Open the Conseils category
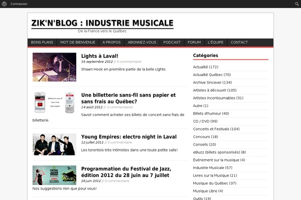 coord(205,144)
